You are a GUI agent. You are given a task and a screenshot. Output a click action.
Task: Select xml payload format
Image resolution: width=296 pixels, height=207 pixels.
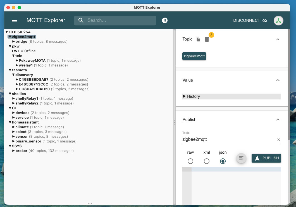tap(207, 161)
